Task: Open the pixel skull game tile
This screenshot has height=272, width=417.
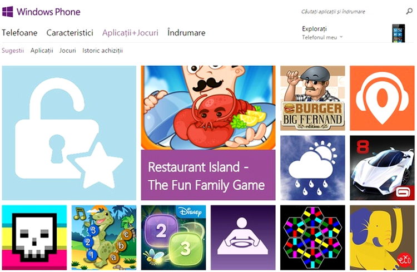Action: tap(34, 238)
